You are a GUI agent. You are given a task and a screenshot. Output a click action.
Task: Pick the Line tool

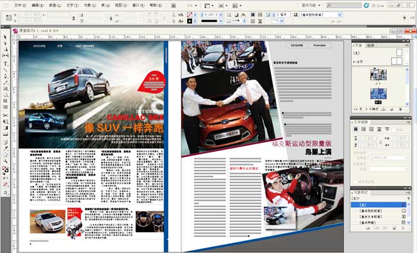[5, 70]
